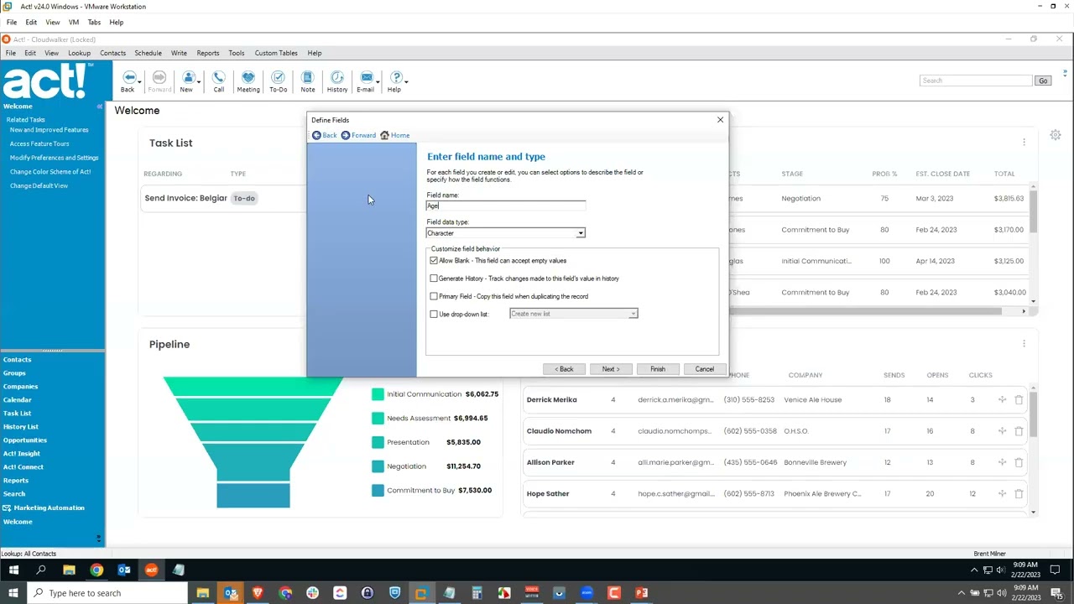
Task: Click the Next button in dialog
Action: [611, 369]
